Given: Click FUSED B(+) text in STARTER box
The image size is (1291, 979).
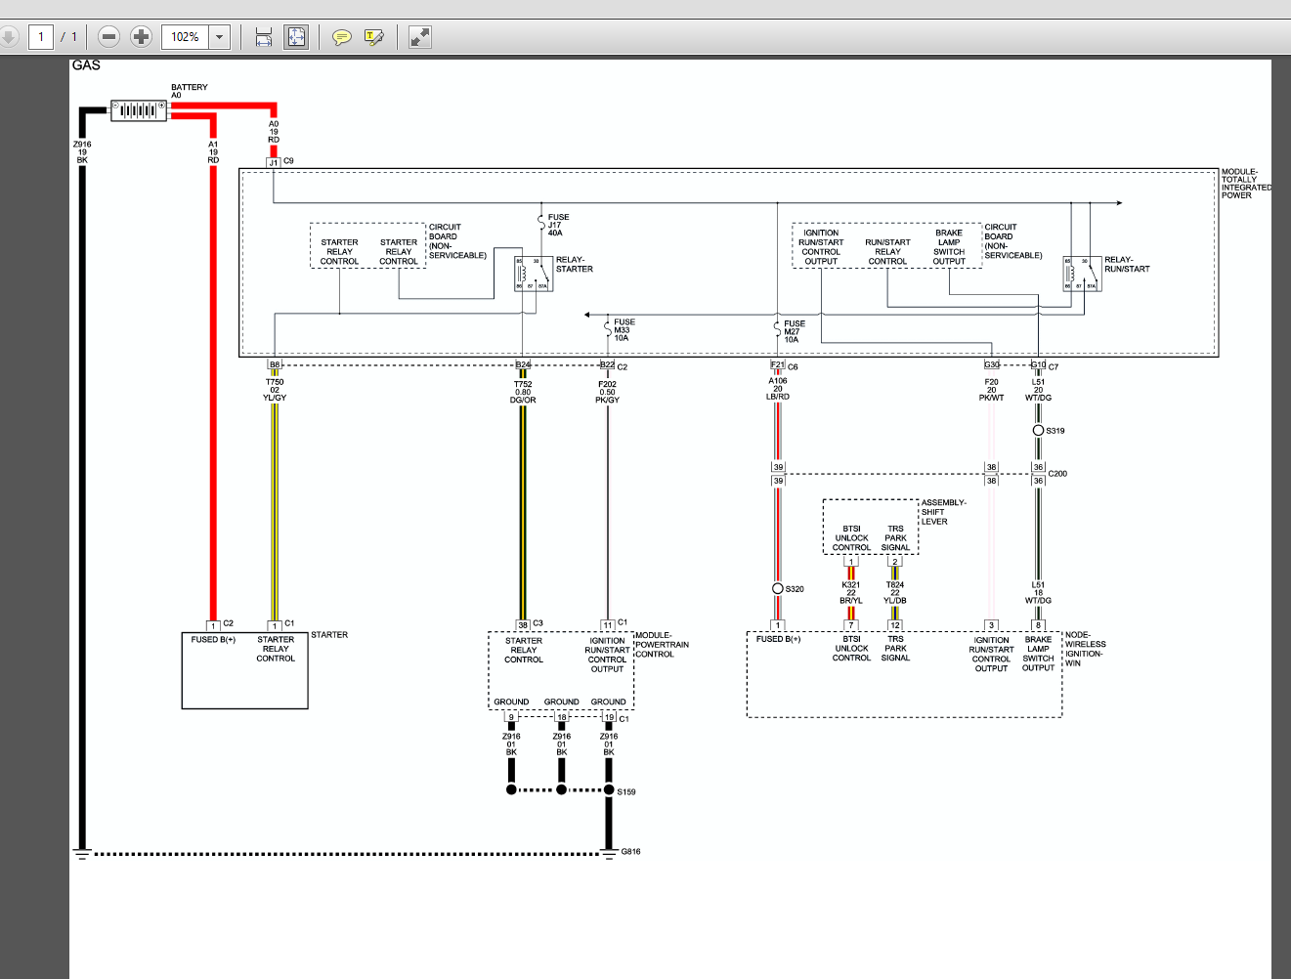Looking at the screenshot, I should click(213, 640).
